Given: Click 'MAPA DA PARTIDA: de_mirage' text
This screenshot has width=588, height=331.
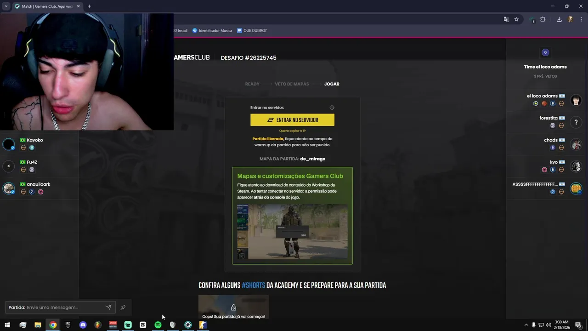Looking at the screenshot, I should 292,159.
